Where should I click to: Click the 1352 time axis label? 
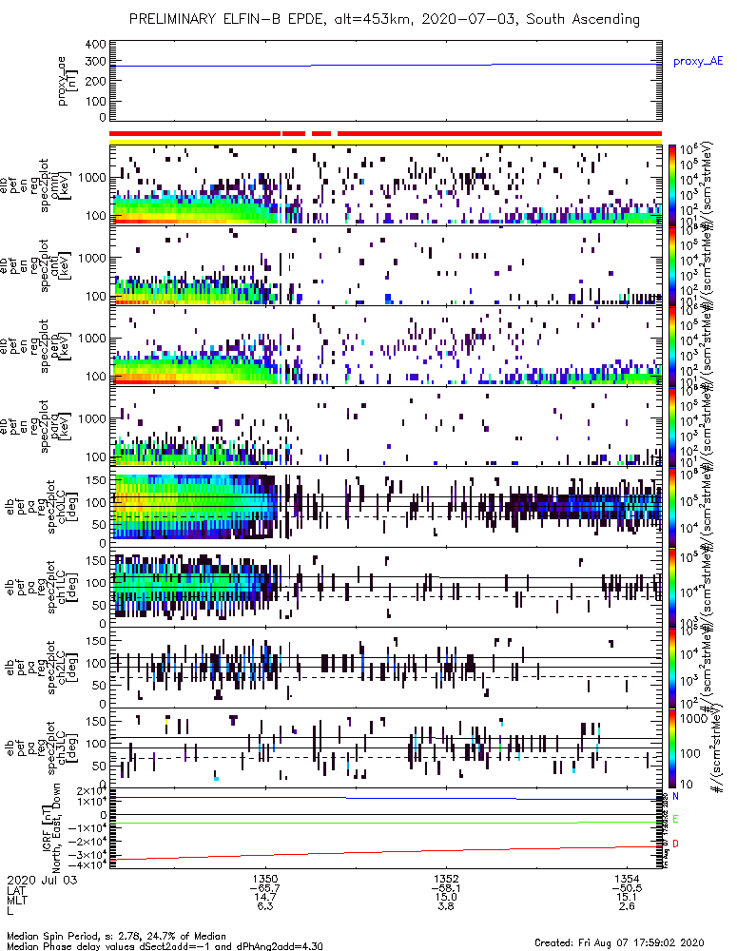coord(446,879)
